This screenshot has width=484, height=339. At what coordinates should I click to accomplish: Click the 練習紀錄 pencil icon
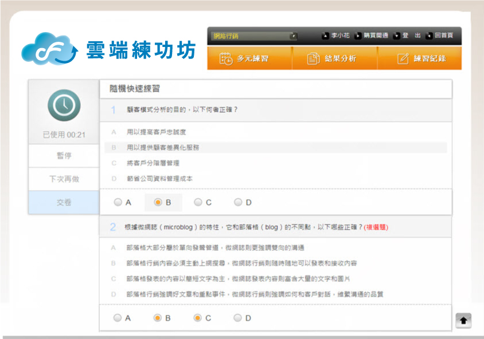pyautogui.click(x=403, y=58)
